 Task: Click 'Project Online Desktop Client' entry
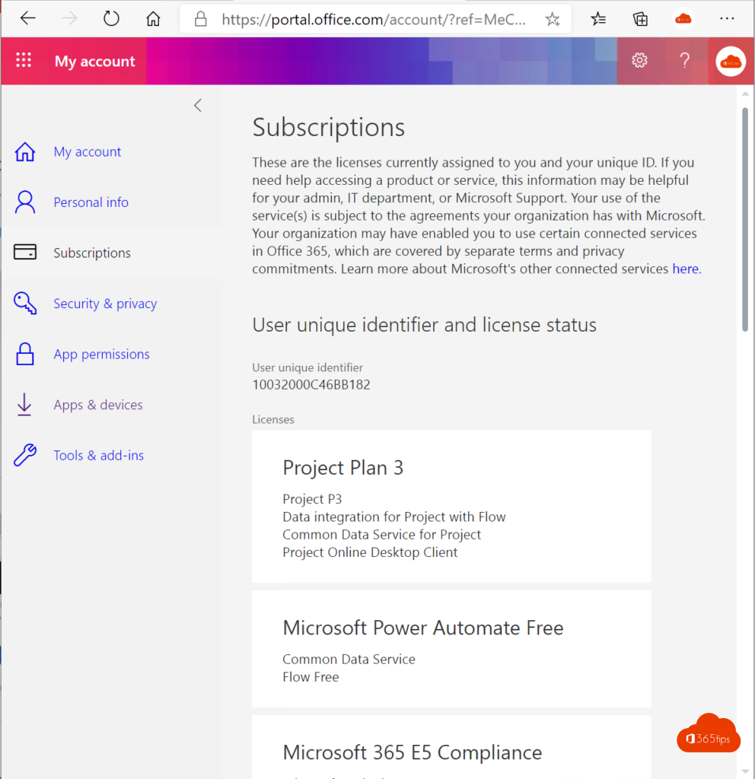pos(370,552)
